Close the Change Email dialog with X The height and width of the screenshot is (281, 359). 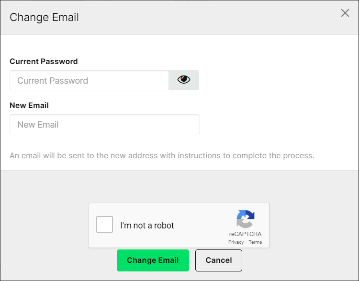(345, 13)
